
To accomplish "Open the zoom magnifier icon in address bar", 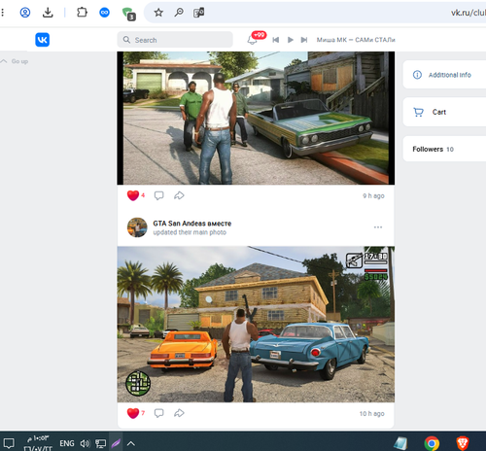I will coord(179,13).
